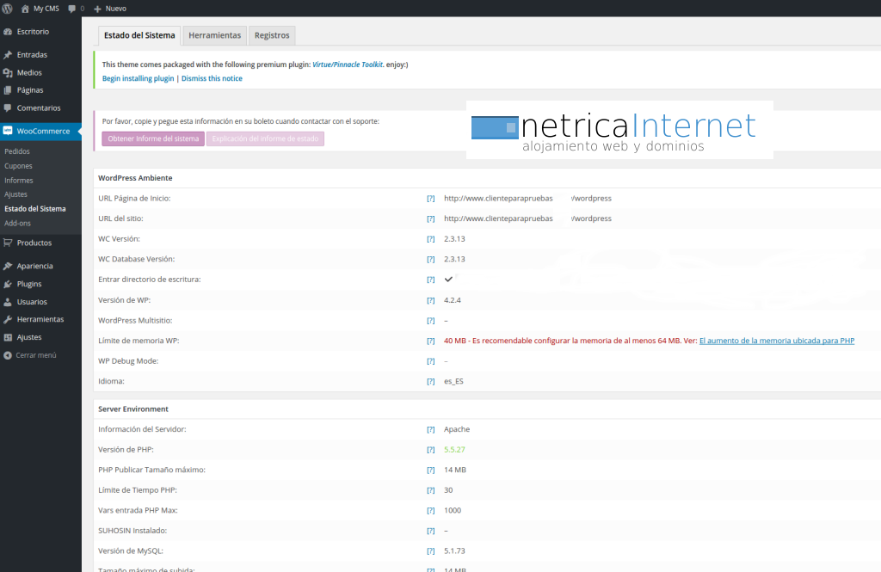Viewport: 881px width, 572px height.
Task: Open Informes in WooCommerce submenu
Action: pos(19,181)
